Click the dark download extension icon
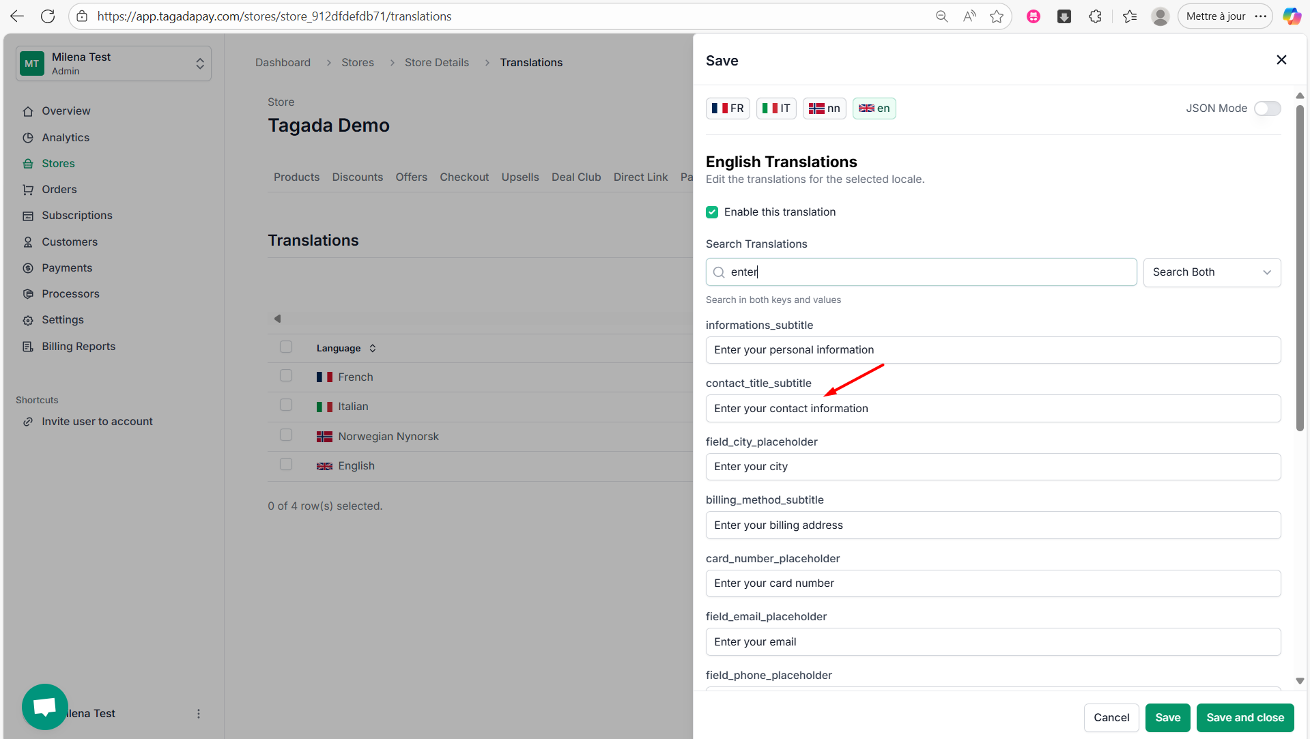 pyautogui.click(x=1064, y=16)
